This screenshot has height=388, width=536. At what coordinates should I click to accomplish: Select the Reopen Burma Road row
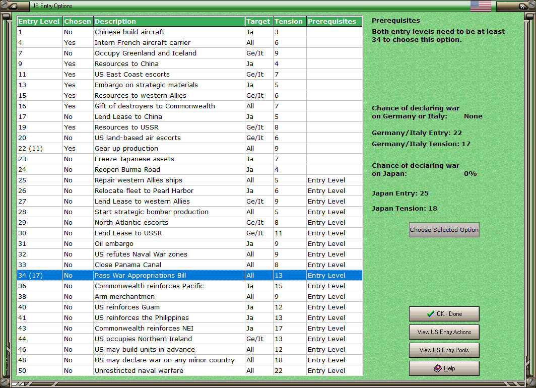coord(190,169)
